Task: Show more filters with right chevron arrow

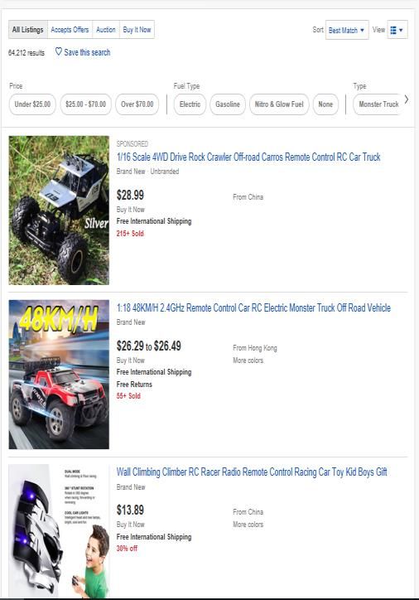Action: point(406,100)
